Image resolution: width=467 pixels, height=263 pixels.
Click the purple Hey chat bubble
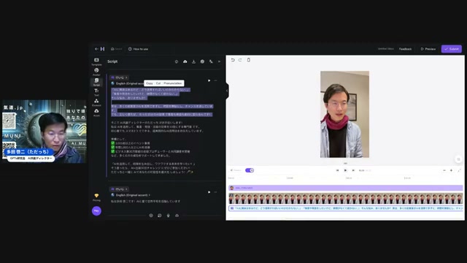click(x=96, y=211)
